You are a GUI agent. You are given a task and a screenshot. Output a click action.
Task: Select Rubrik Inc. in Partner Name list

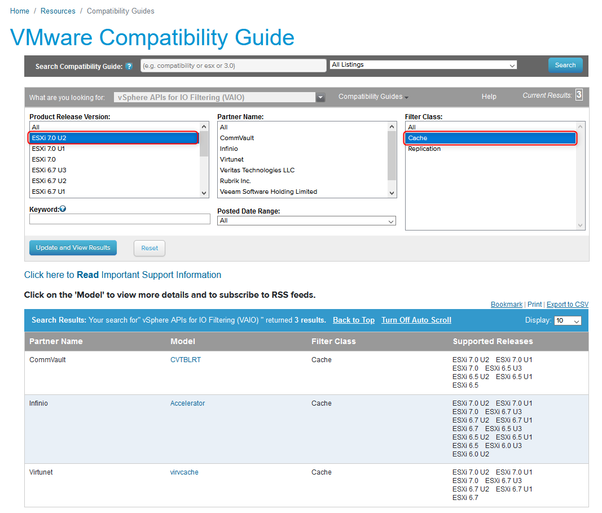[302, 181]
